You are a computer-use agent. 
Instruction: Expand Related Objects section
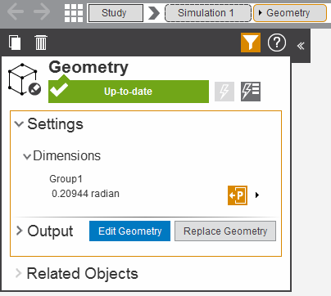(x=18, y=273)
